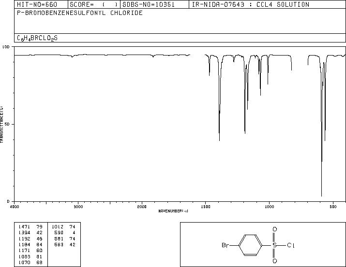Click the transmittance value 46 beside 1192

coord(40,239)
